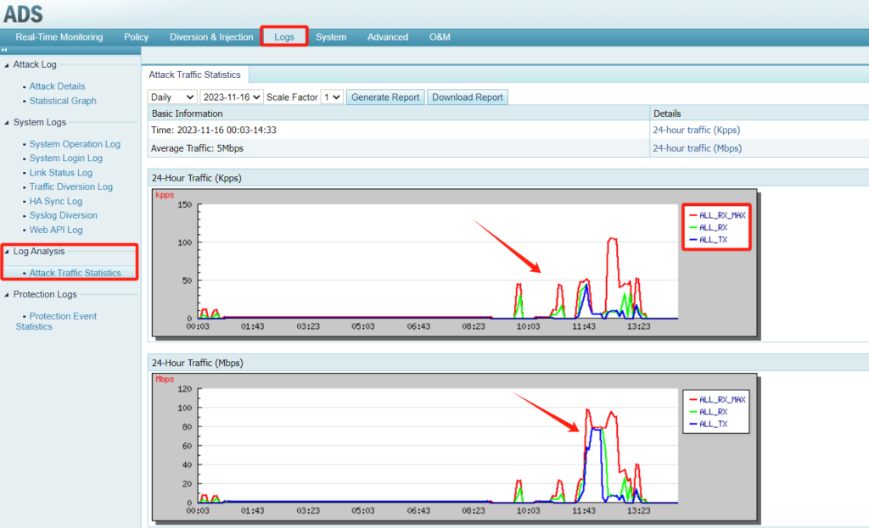Open Statistical Graph in the sidebar
Image resolution: width=869 pixels, height=528 pixels.
(63, 101)
